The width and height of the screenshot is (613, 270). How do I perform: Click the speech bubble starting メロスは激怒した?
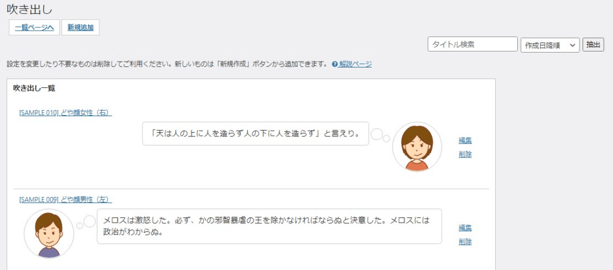click(x=269, y=226)
